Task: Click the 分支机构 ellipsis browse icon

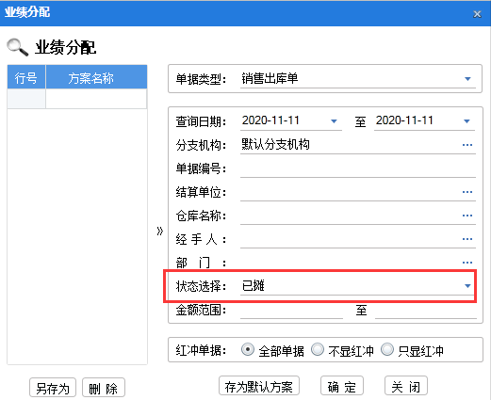Action: [x=467, y=145]
